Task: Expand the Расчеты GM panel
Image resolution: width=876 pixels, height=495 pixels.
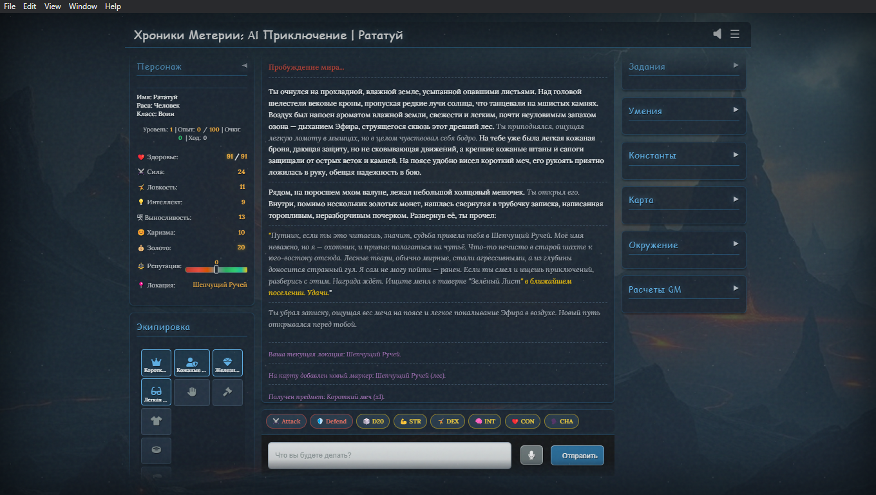Action: coord(736,289)
